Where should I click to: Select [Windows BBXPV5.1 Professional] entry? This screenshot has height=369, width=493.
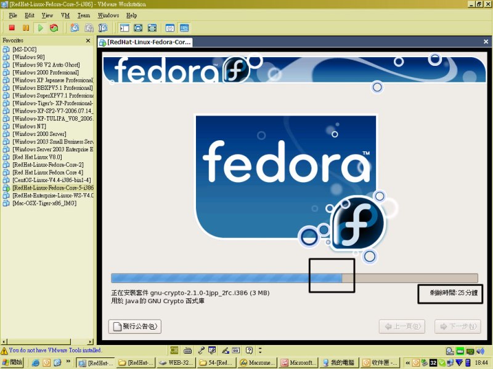coord(48,88)
